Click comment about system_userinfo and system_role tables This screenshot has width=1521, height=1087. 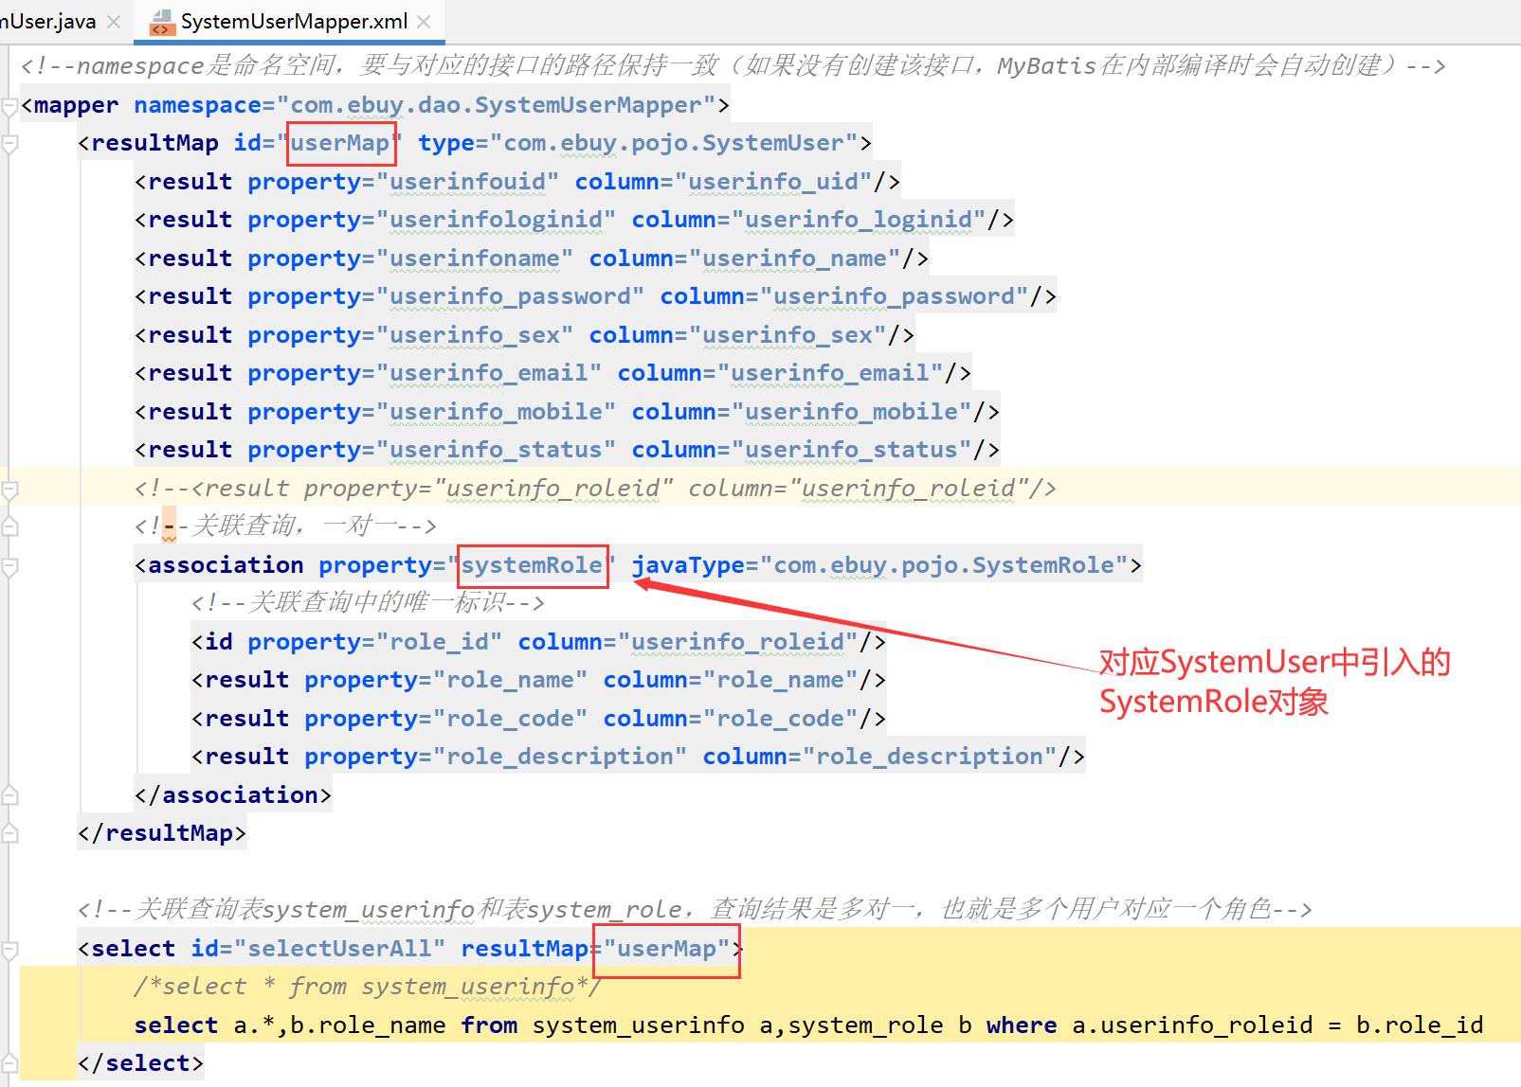[695, 910]
